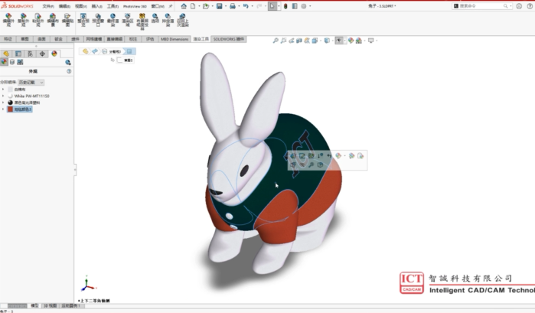
Task: Open the Hide/Show Items dropdown arrow
Action: [345, 41]
